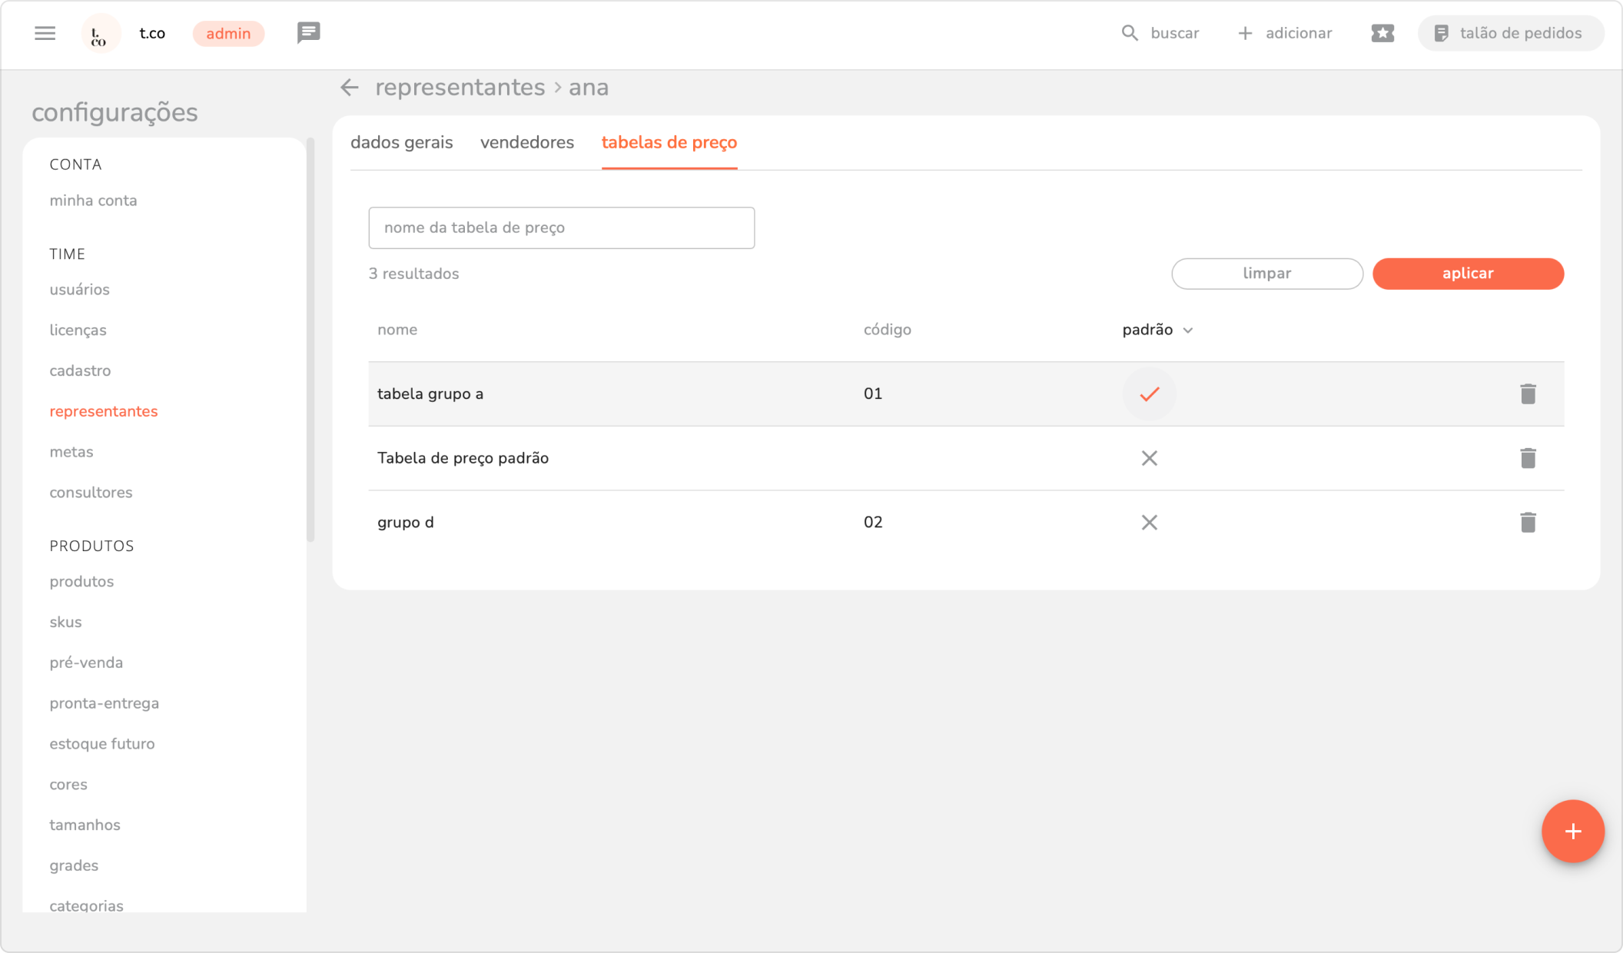The width and height of the screenshot is (1623, 953).
Task: Click the chat messages icon
Action: (308, 33)
